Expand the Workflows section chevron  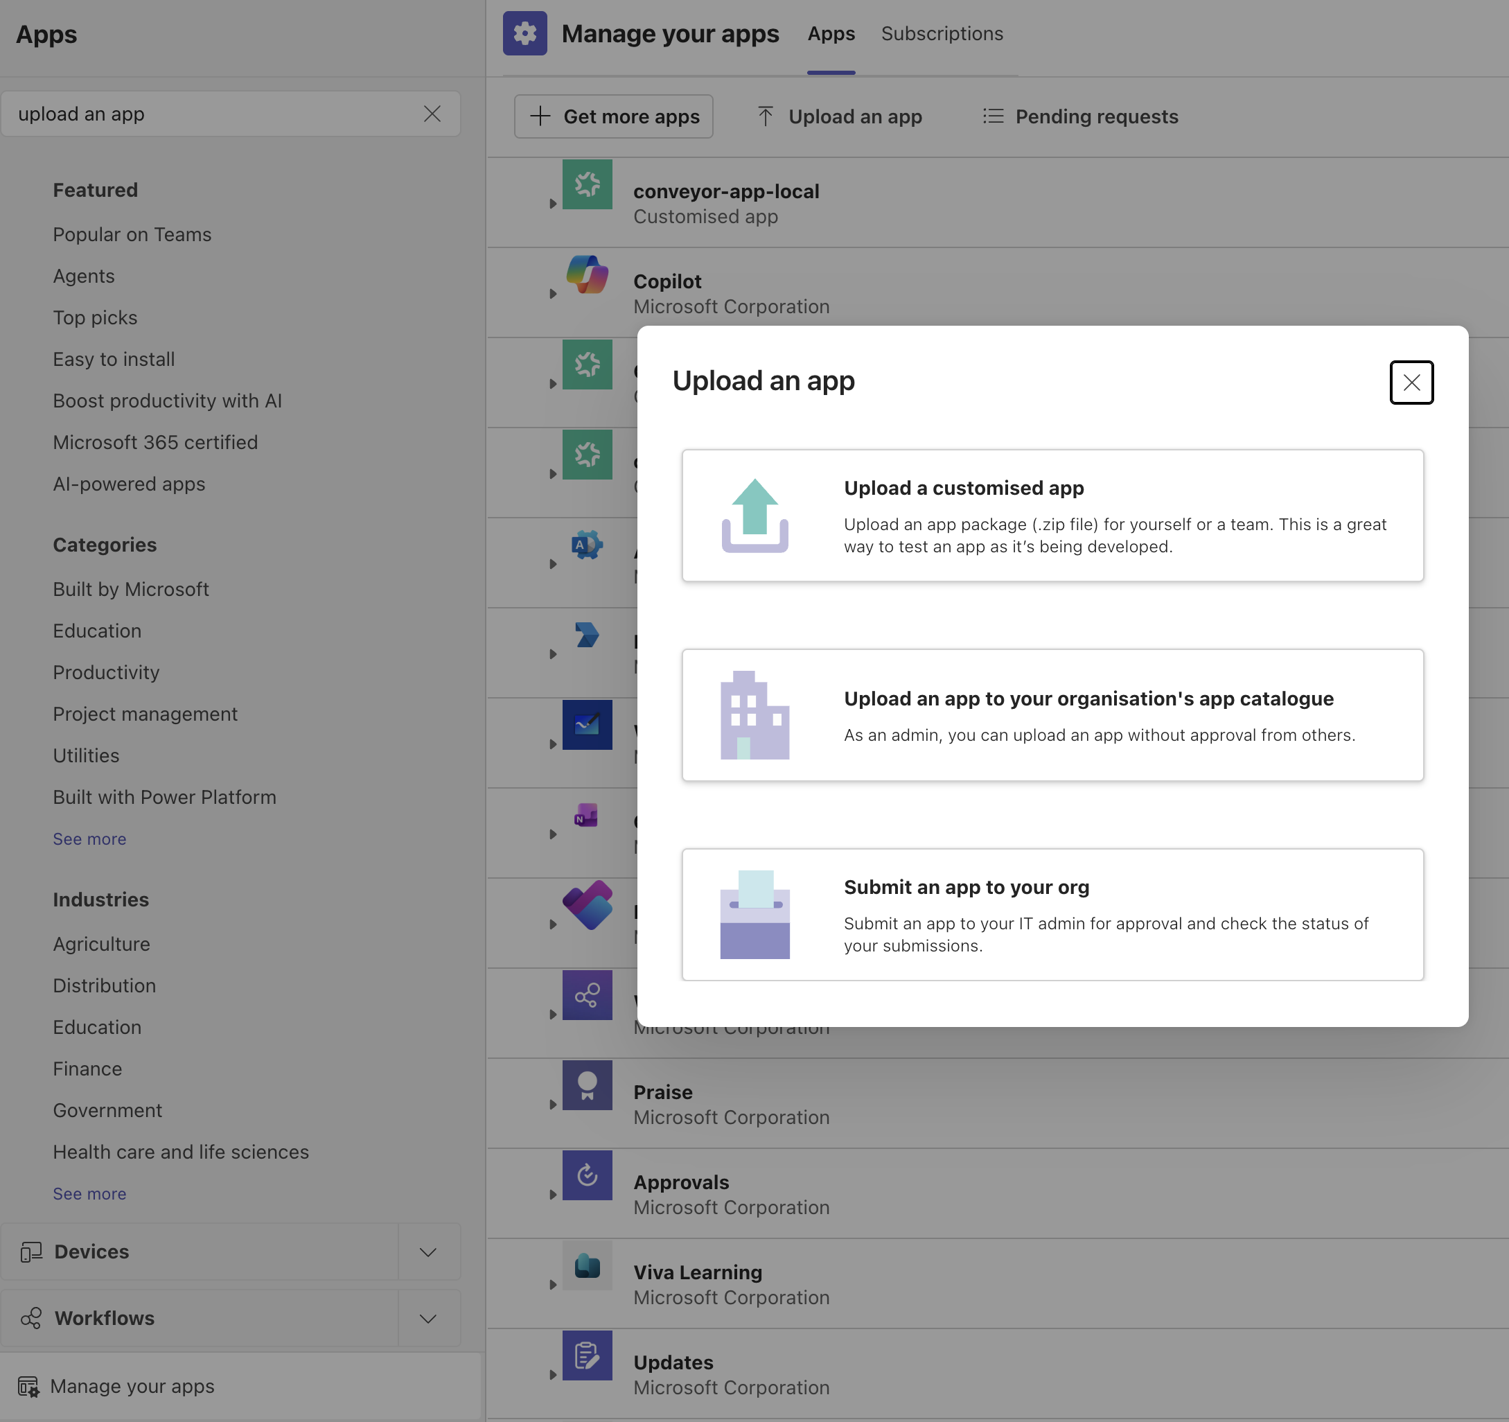click(x=428, y=1319)
